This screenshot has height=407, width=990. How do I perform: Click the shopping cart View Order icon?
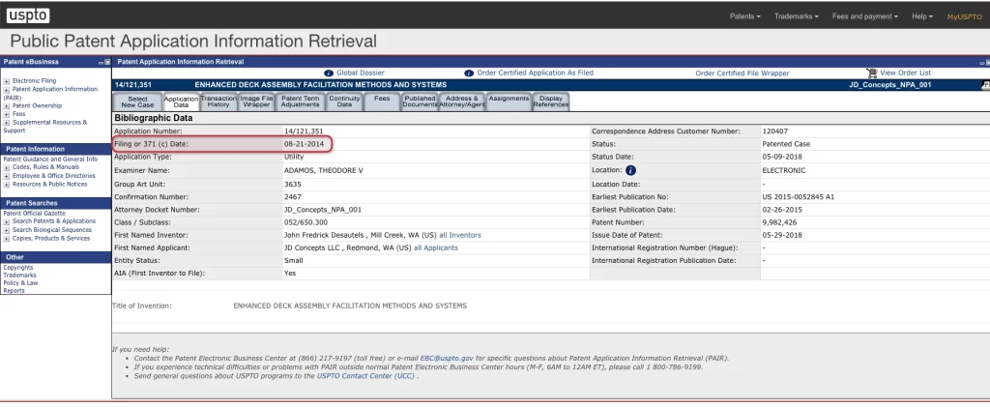tap(872, 73)
